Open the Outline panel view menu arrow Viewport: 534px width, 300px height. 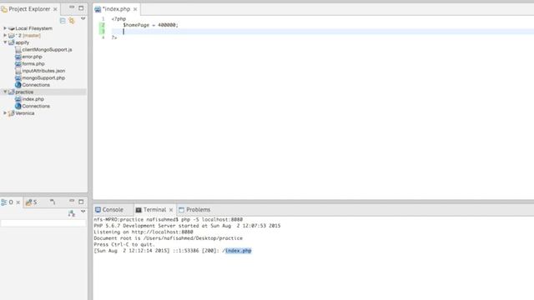pyautogui.click(x=83, y=212)
